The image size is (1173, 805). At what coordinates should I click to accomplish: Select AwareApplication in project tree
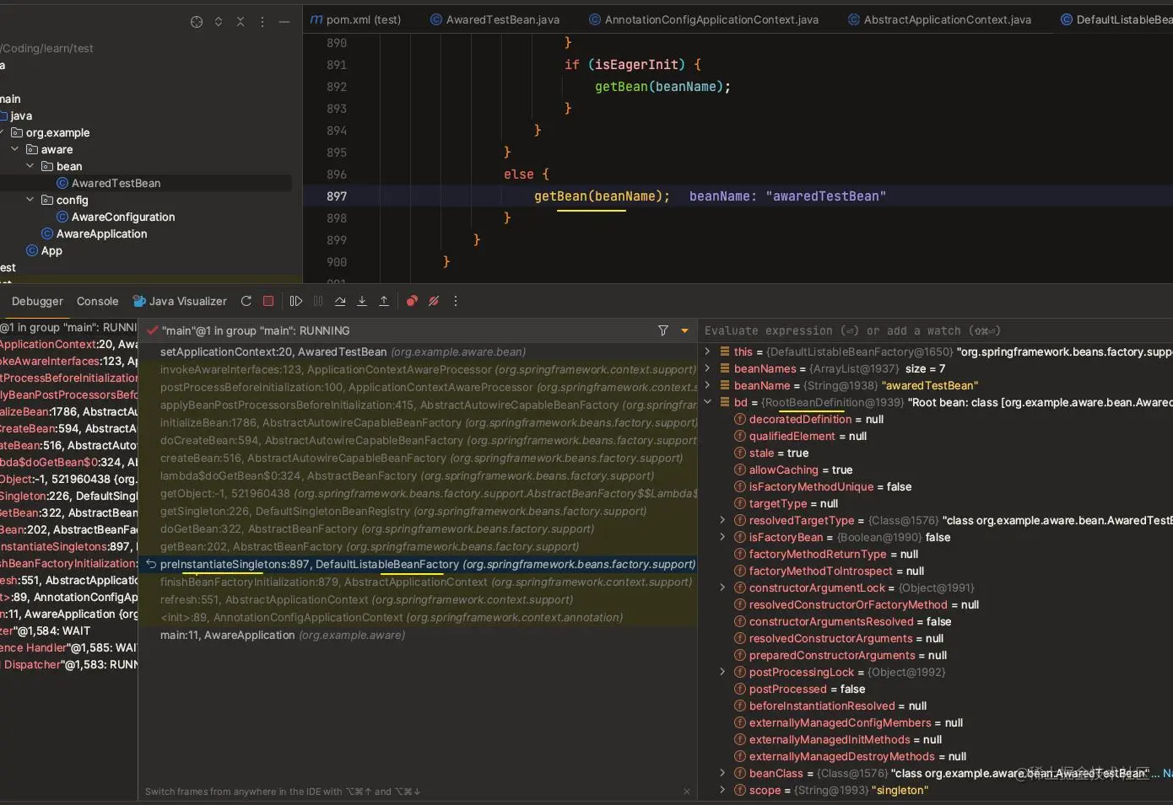pyautogui.click(x=101, y=233)
